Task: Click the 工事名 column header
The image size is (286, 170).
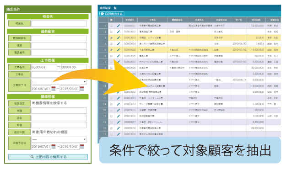Action: point(152,20)
